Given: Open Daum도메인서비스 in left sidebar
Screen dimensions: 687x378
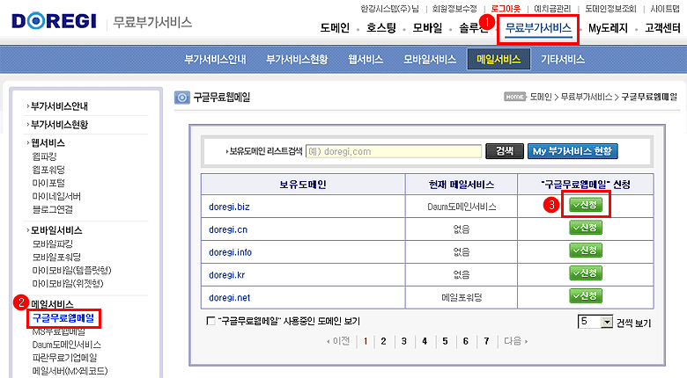Looking at the screenshot, I should pyautogui.click(x=67, y=345).
